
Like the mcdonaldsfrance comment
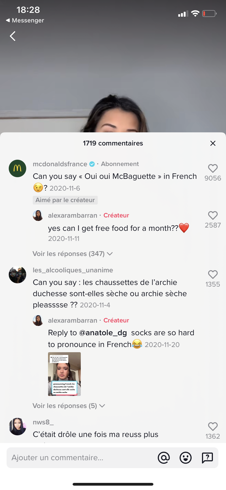tap(213, 168)
